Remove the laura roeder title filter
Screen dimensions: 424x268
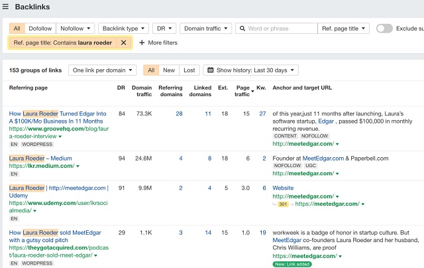[124, 42]
